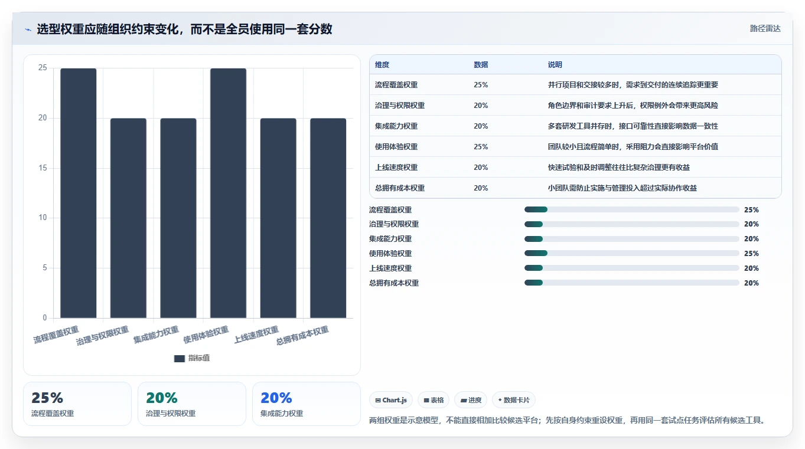Click the 流程覆盖权重 progress bar
This screenshot has height=449, width=805.
coord(632,209)
